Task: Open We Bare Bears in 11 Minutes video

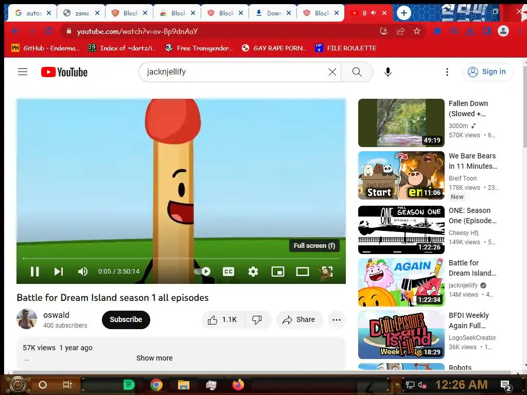Action: pos(401,175)
